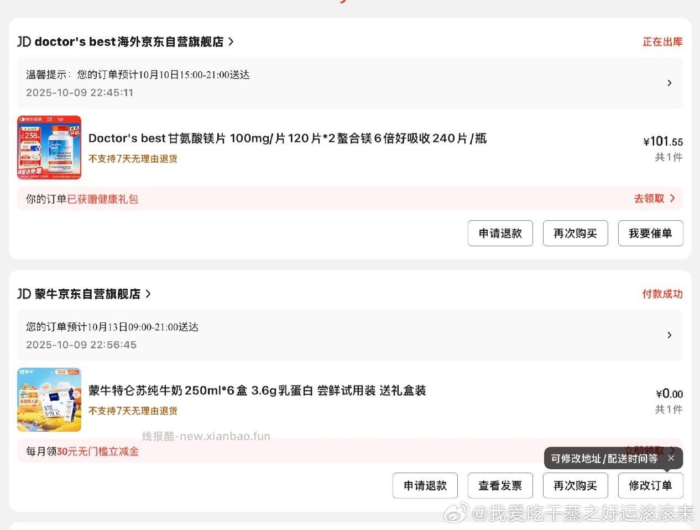Click the 修改订单 button
Screen dimensions: 700x530
(650, 486)
